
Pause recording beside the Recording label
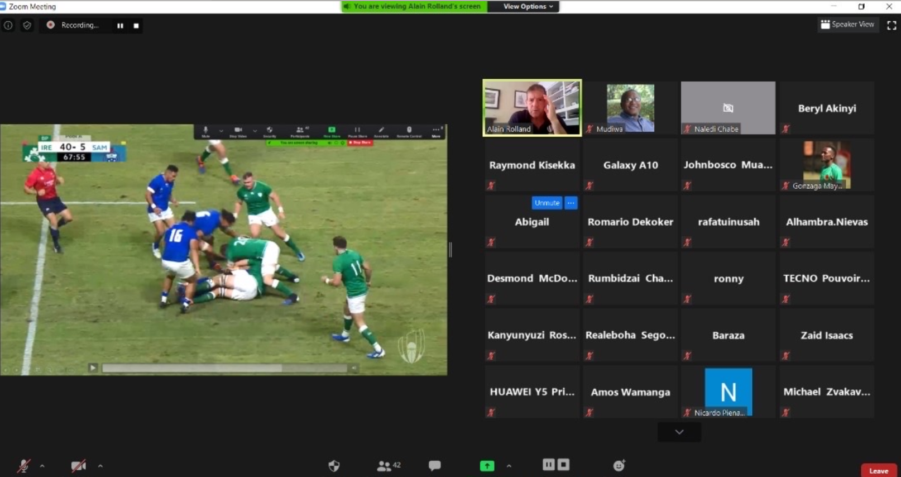pyautogui.click(x=120, y=26)
